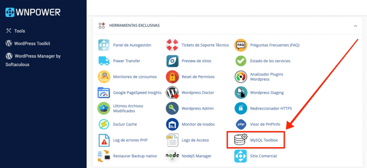Open the Wordpress Staging link
Viewport: 367px width, 168px height.
267,93
